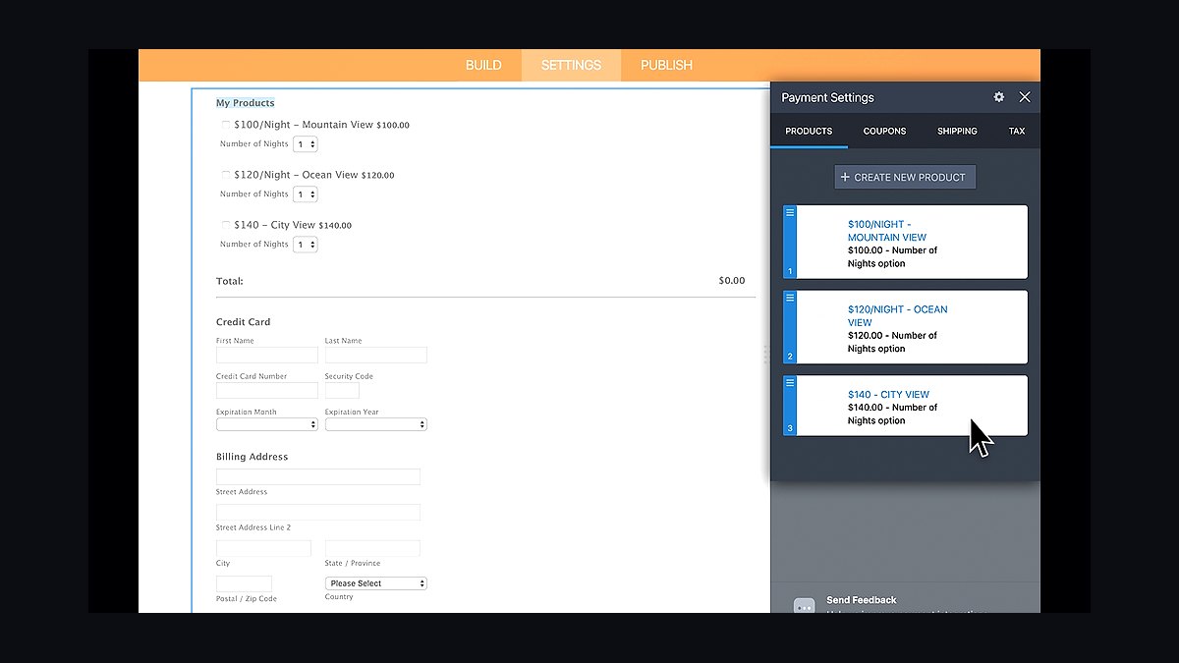
Task: Click the My Products heading
Action: [246, 103]
